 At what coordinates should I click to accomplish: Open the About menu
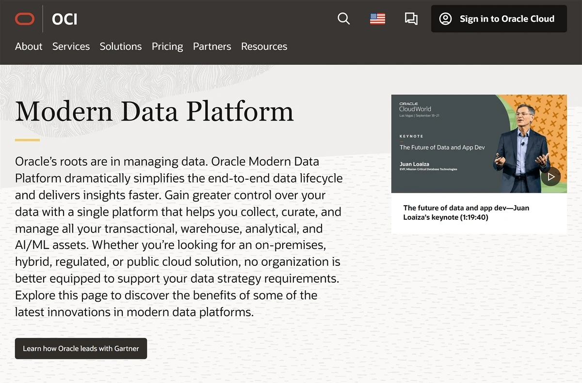(29, 46)
